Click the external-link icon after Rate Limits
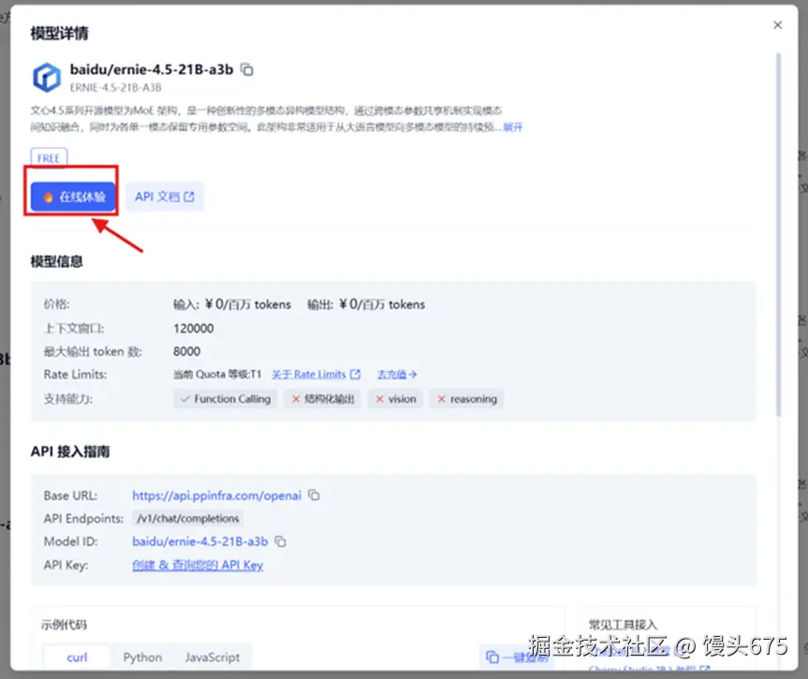This screenshot has height=679, width=808. pyautogui.click(x=355, y=375)
